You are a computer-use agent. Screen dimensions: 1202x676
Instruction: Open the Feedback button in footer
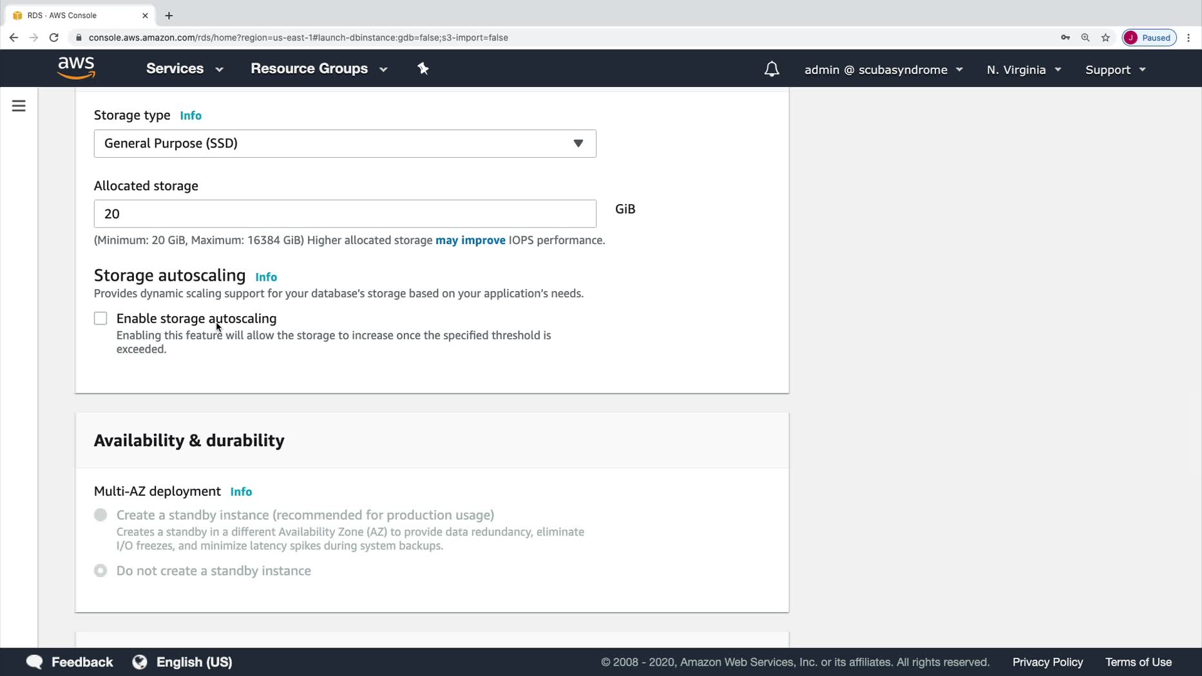tap(69, 662)
